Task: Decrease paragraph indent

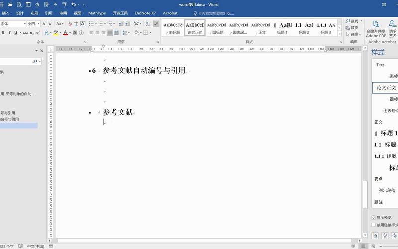Action: pyautogui.click(x=121, y=24)
